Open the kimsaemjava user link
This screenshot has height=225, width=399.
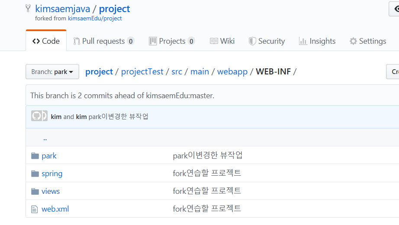pos(63,9)
